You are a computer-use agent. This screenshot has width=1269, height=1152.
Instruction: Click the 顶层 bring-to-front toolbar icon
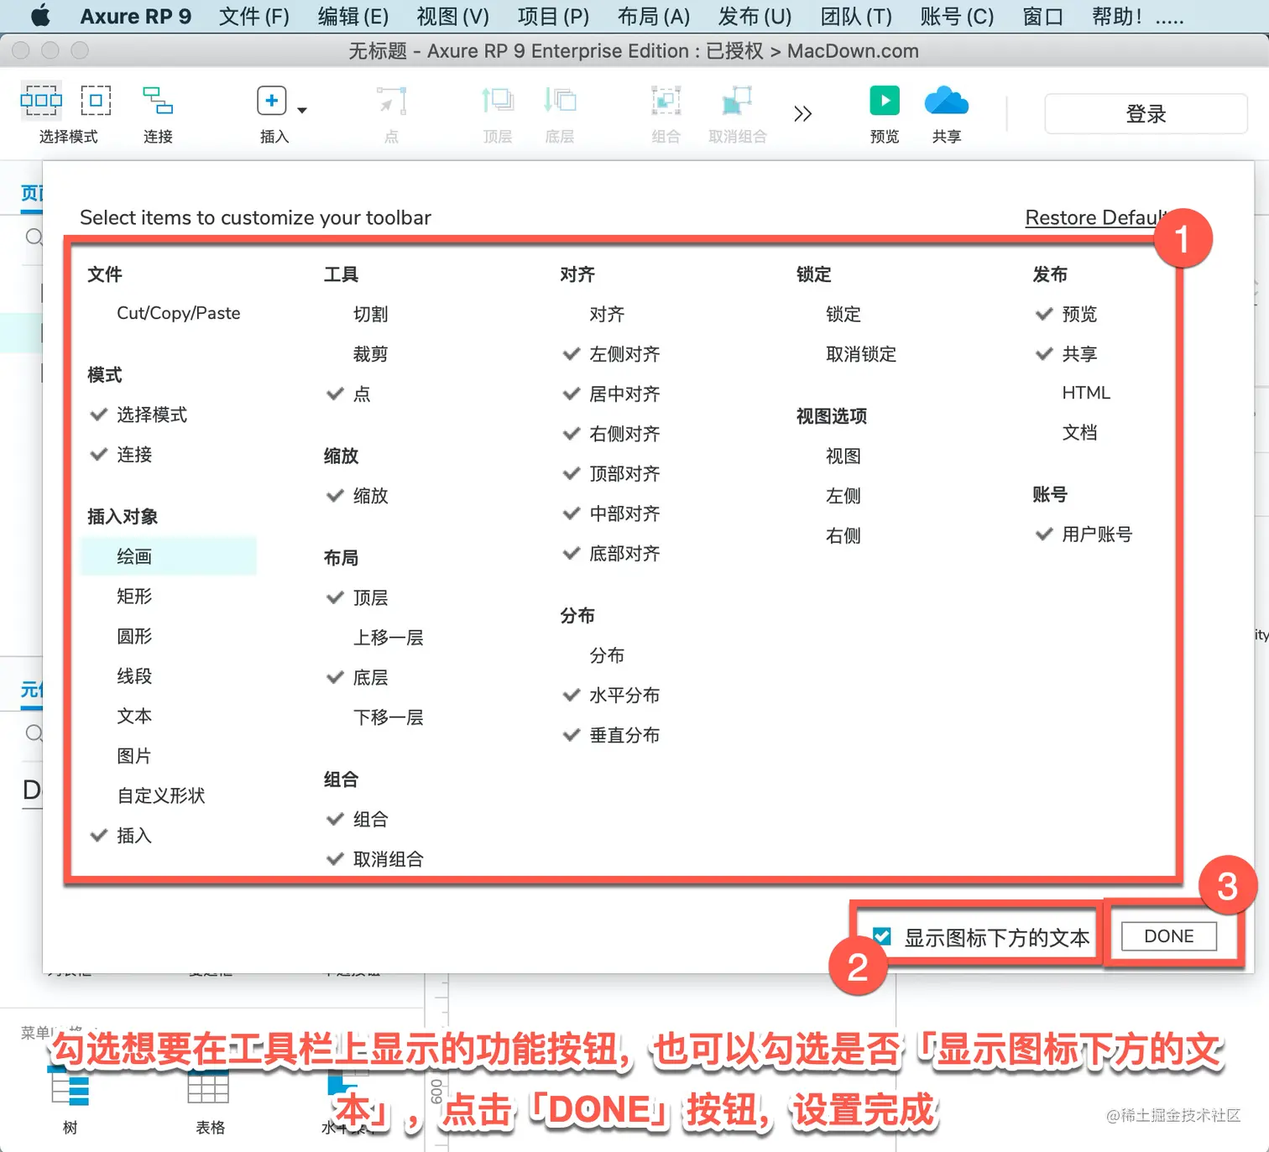click(x=498, y=101)
